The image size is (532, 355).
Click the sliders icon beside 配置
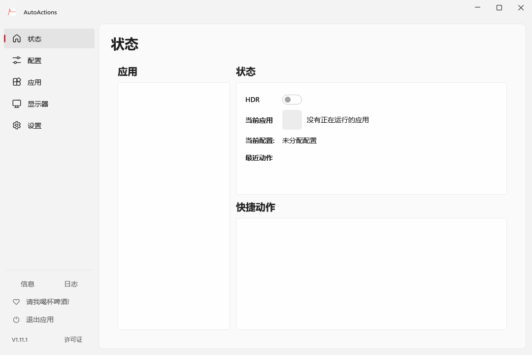17,60
